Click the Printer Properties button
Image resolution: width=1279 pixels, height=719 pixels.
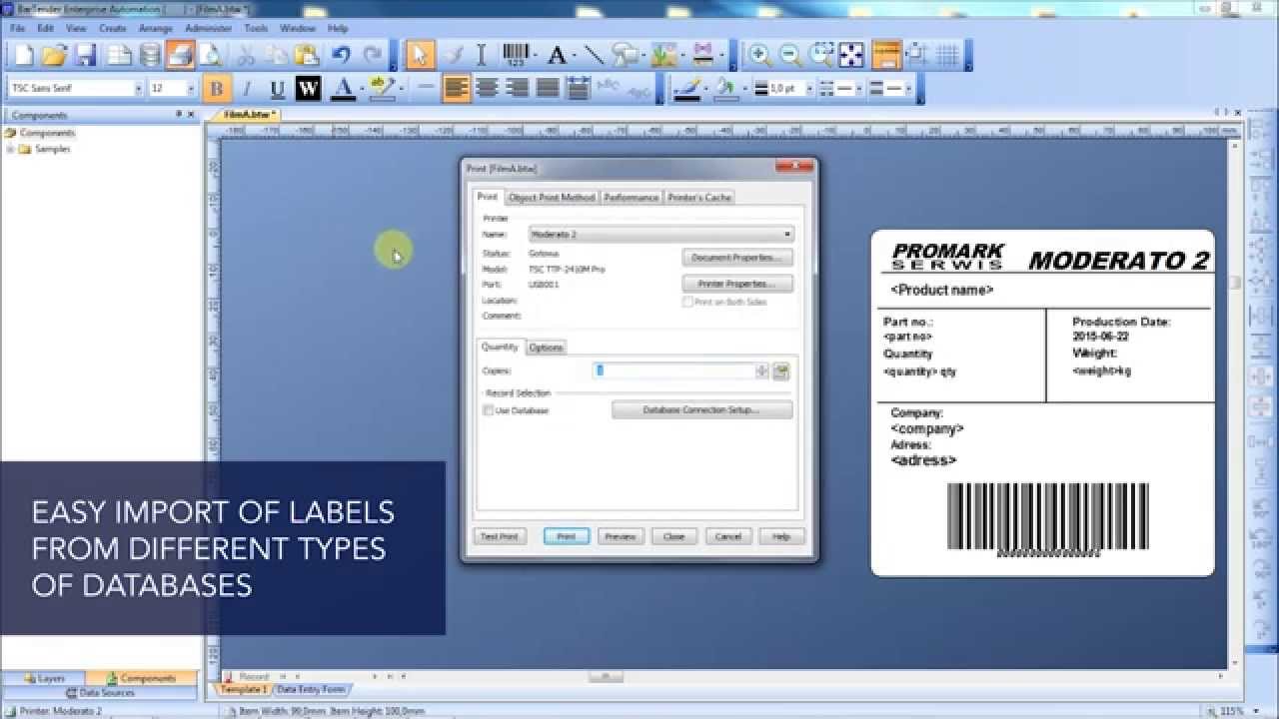tap(737, 285)
